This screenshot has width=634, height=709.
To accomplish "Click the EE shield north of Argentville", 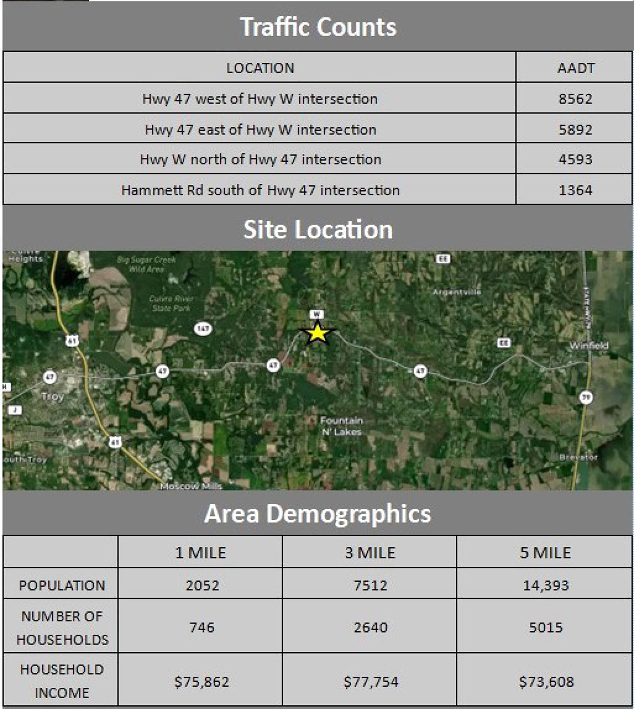I will pos(443,259).
